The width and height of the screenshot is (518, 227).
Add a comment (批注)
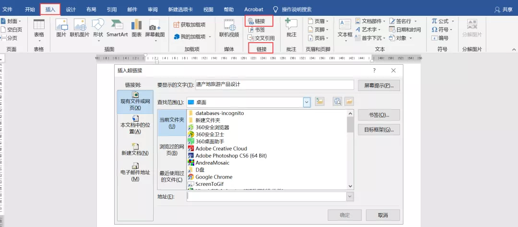coord(292,28)
